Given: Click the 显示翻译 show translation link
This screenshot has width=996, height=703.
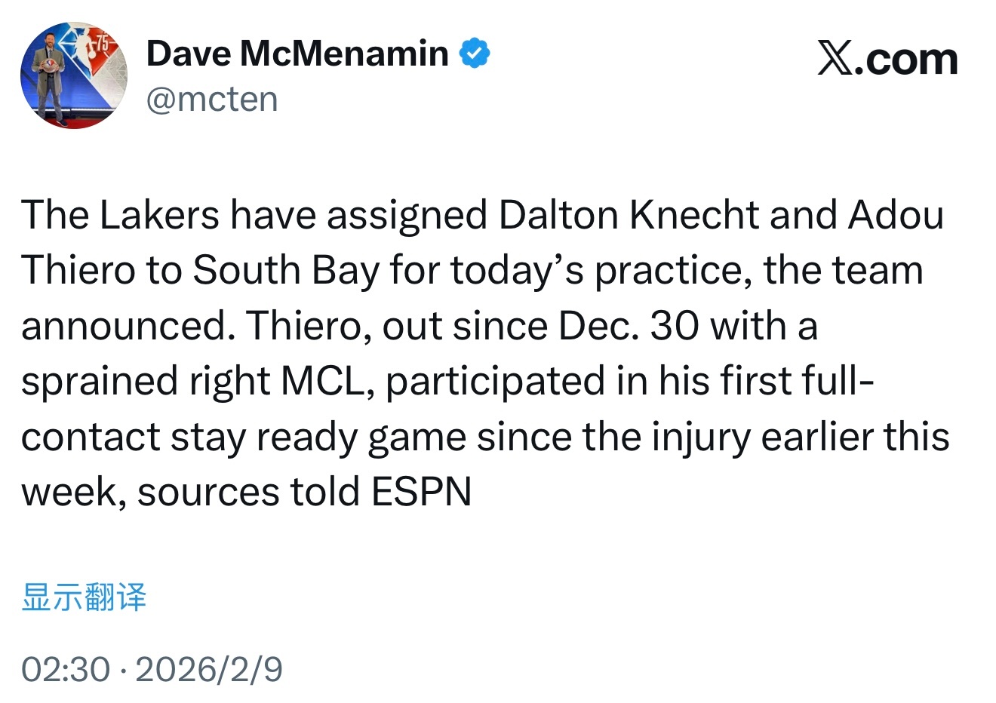Looking at the screenshot, I should [84, 597].
